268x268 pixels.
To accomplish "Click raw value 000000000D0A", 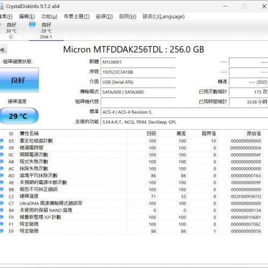I will tap(245, 148).
